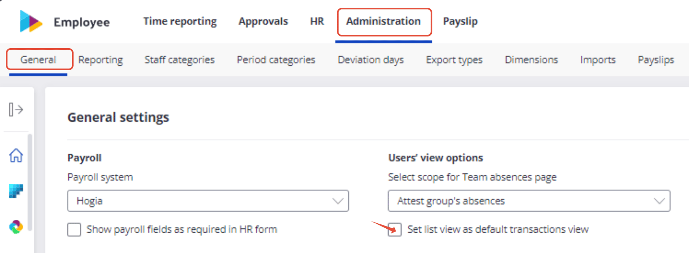The width and height of the screenshot is (689, 253).
Task: Switch to the Time reporting menu
Action: tap(180, 21)
